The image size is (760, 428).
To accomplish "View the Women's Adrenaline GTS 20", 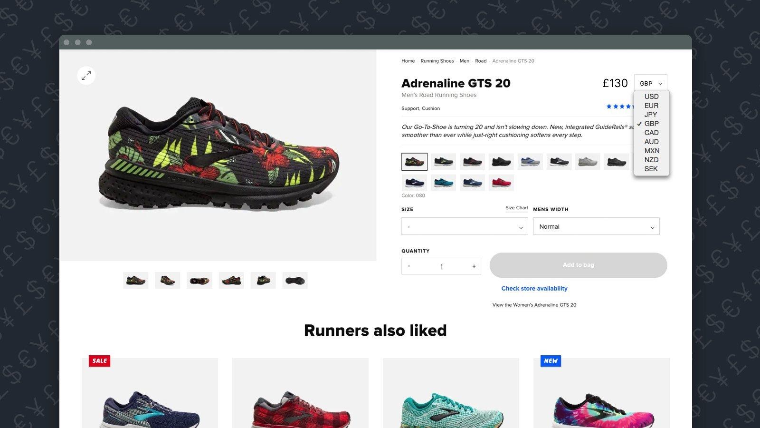I will click(534, 305).
